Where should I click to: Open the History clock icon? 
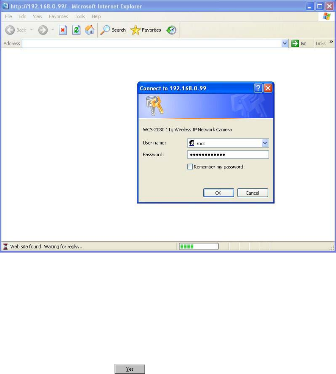coord(171,30)
